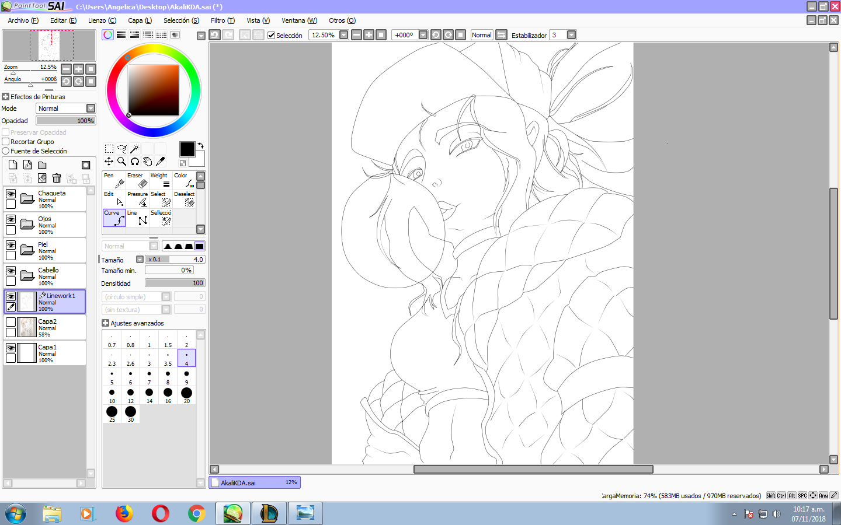Hide the Cabello layer folder
Image resolution: width=841 pixels, height=525 pixels.
pyautogui.click(x=11, y=271)
